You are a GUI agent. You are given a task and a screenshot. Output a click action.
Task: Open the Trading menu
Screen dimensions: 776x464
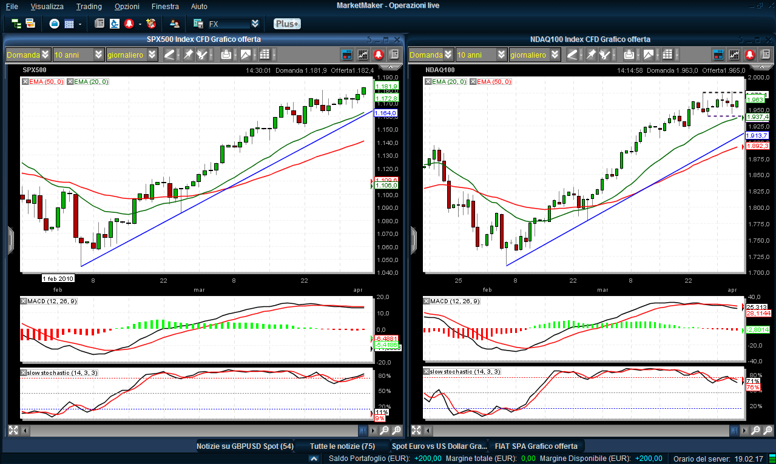(x=89, y=6)
